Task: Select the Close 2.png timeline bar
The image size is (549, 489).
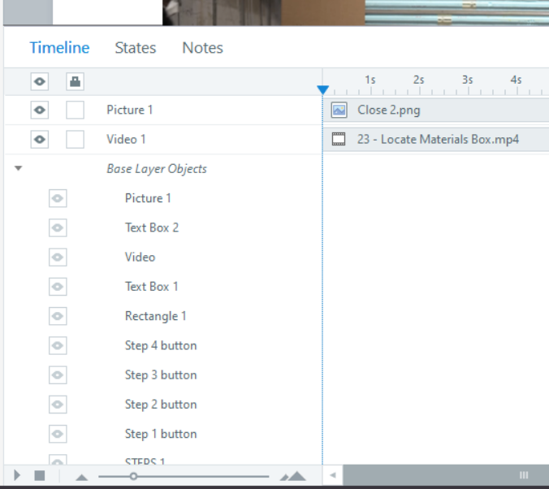Action: (x=436, y=110)
